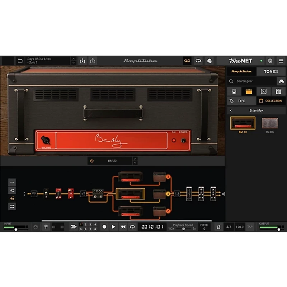The height and width of the screenshot is (287, 287).
Task: Flip the POWER switch on amp panel
Action: [183, 140]
